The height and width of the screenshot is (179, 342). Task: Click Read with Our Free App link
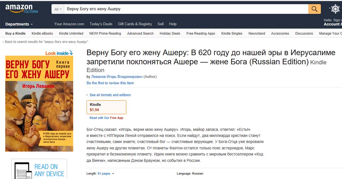coord(106,118)
